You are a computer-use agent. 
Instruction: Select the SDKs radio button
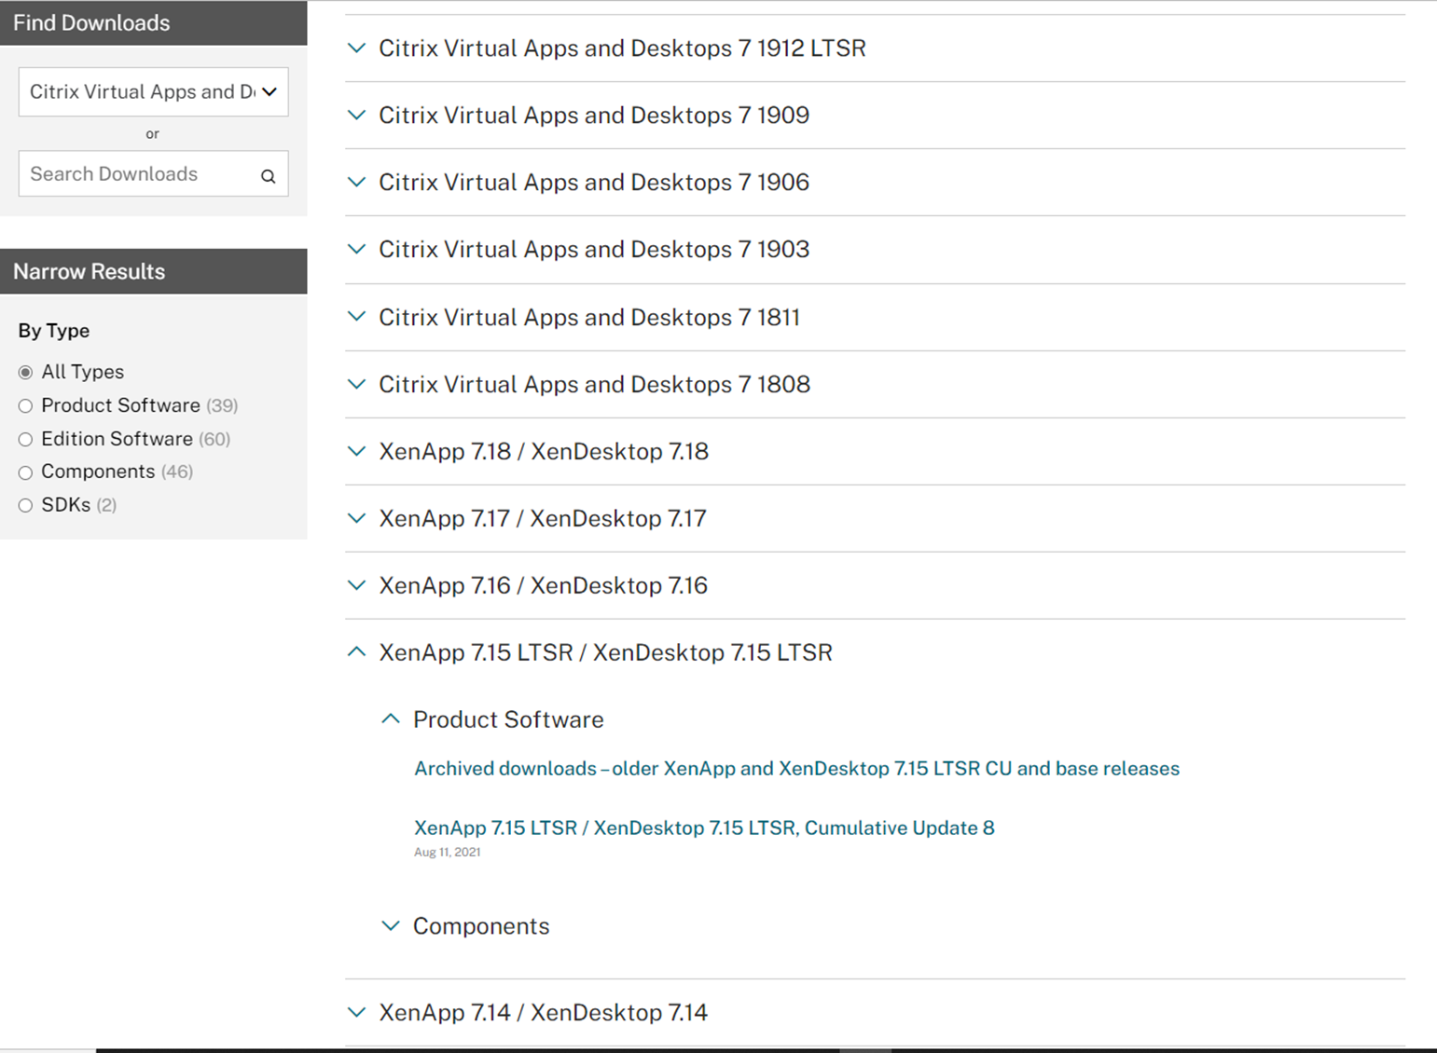pyautogui.click(x=25, y=505)
